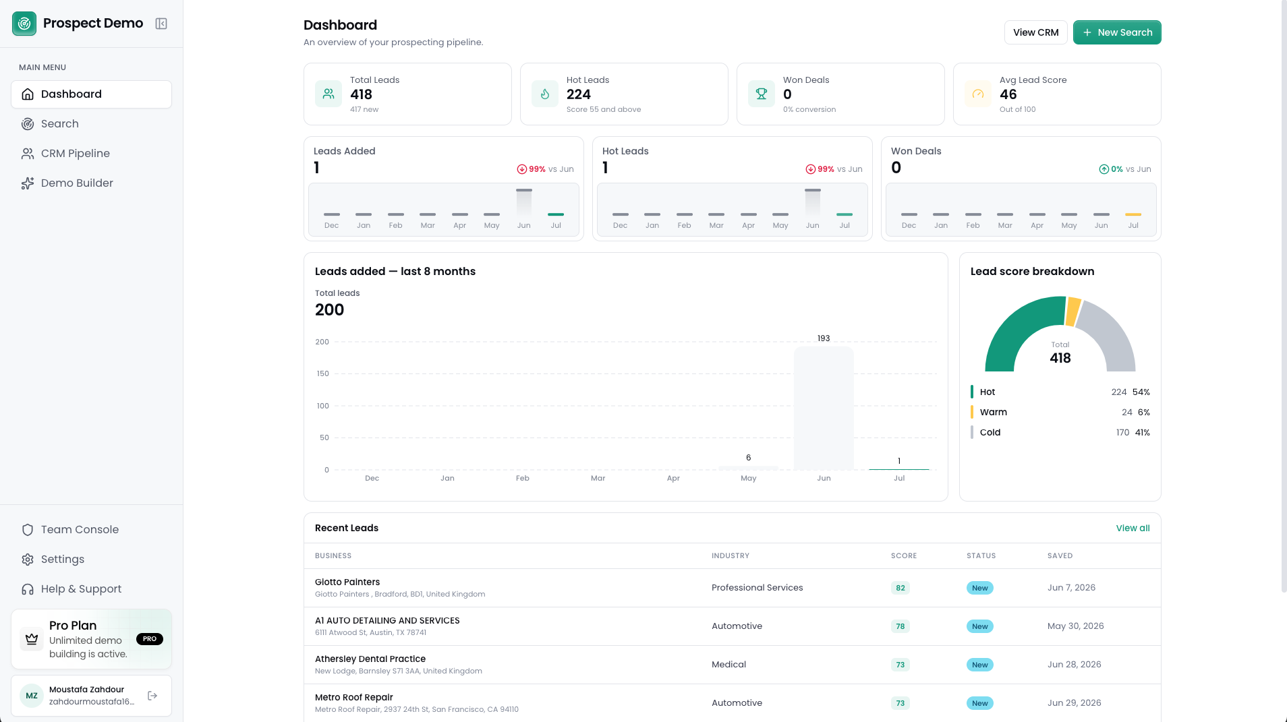
Task: Click the Pro Plan card title
Action: (x=73, y=626)
